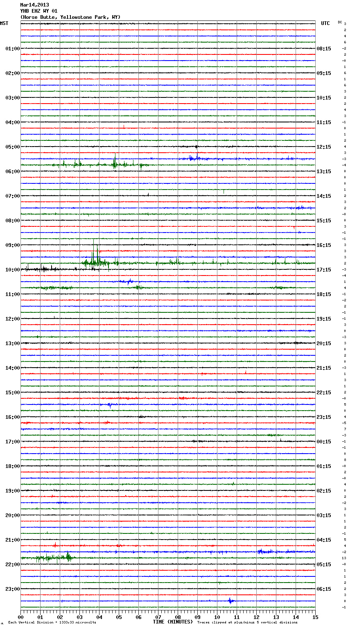Screen dimensions: 348x628
Task: Click the MST timezone header
Action: pyautogui.click(x=4, y=23)
